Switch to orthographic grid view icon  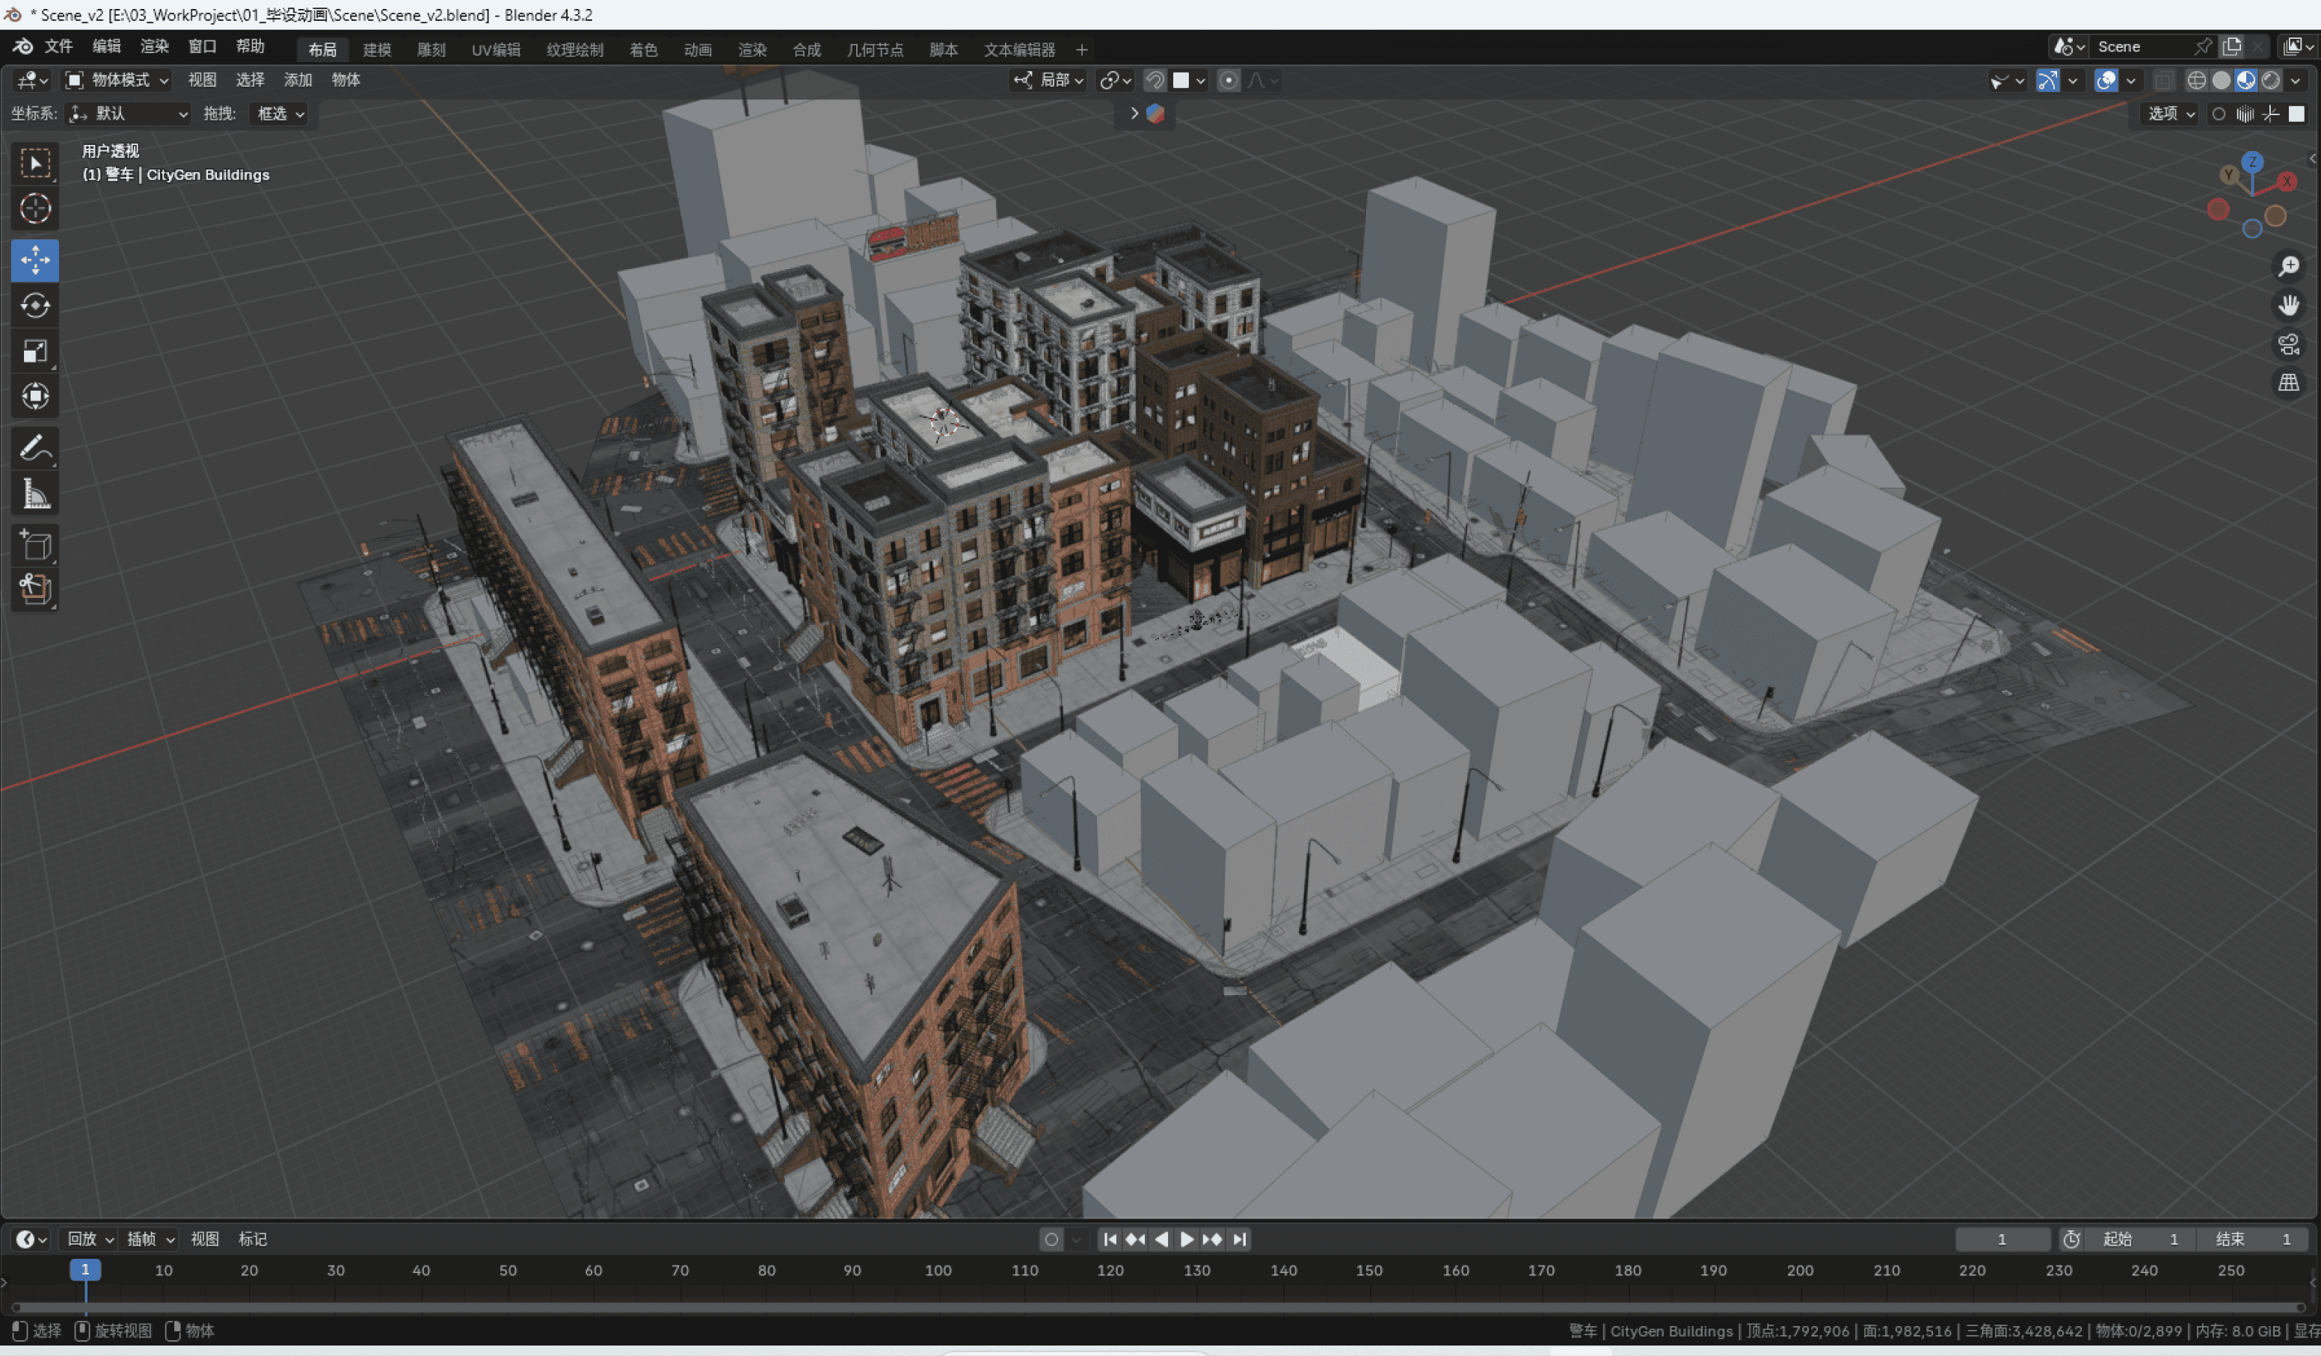click(x=2288, y=383)
